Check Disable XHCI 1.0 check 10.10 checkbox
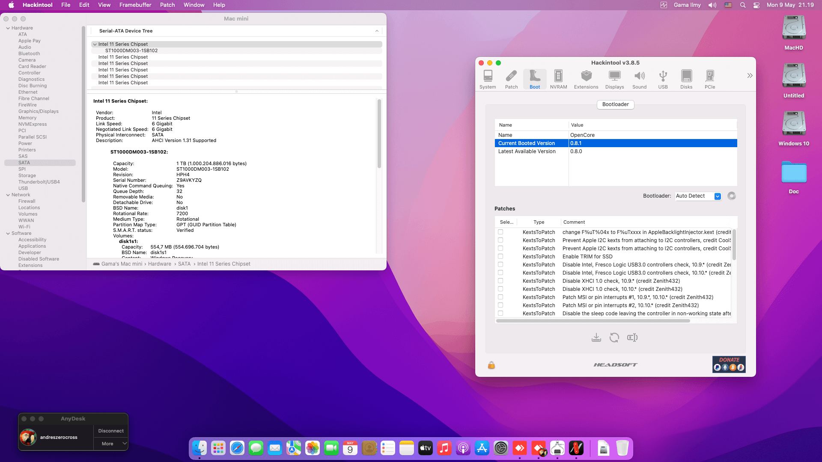Viewport: 822px width, 462px height. tap(500, 289)
